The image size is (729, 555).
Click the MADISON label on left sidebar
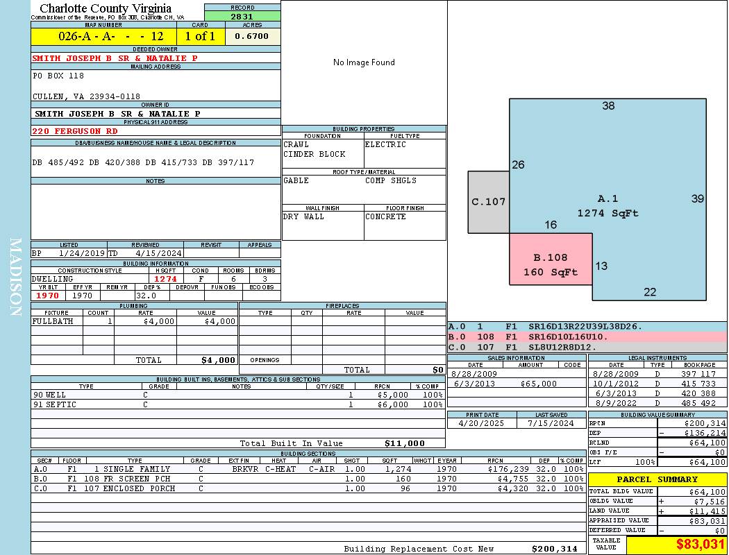coord(15,277)
